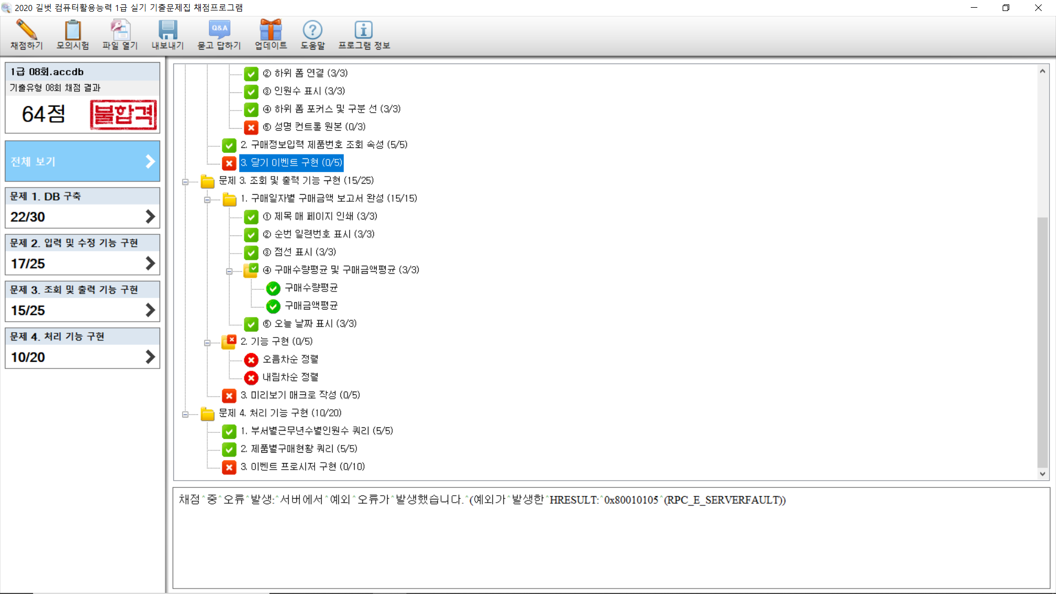Viewport: 1056px width, 594px height.
Task: Click the 채점하기 pencil icon
Action: point(26,30)
